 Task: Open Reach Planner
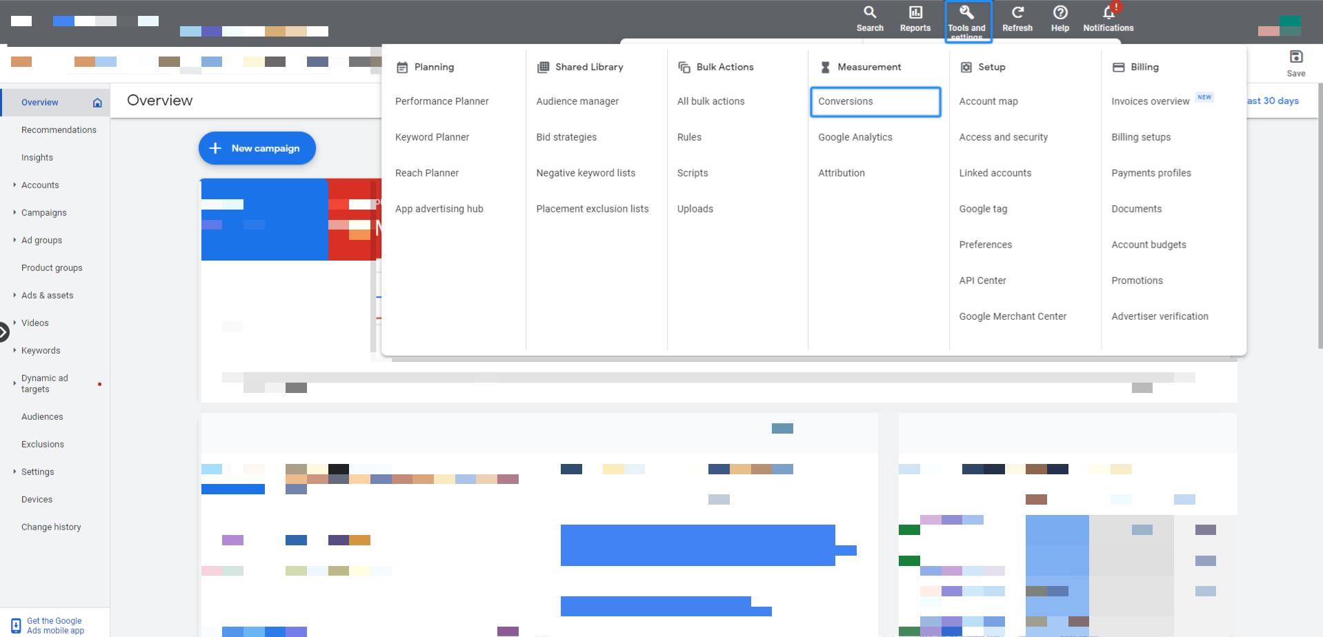[x=427, y=173]
